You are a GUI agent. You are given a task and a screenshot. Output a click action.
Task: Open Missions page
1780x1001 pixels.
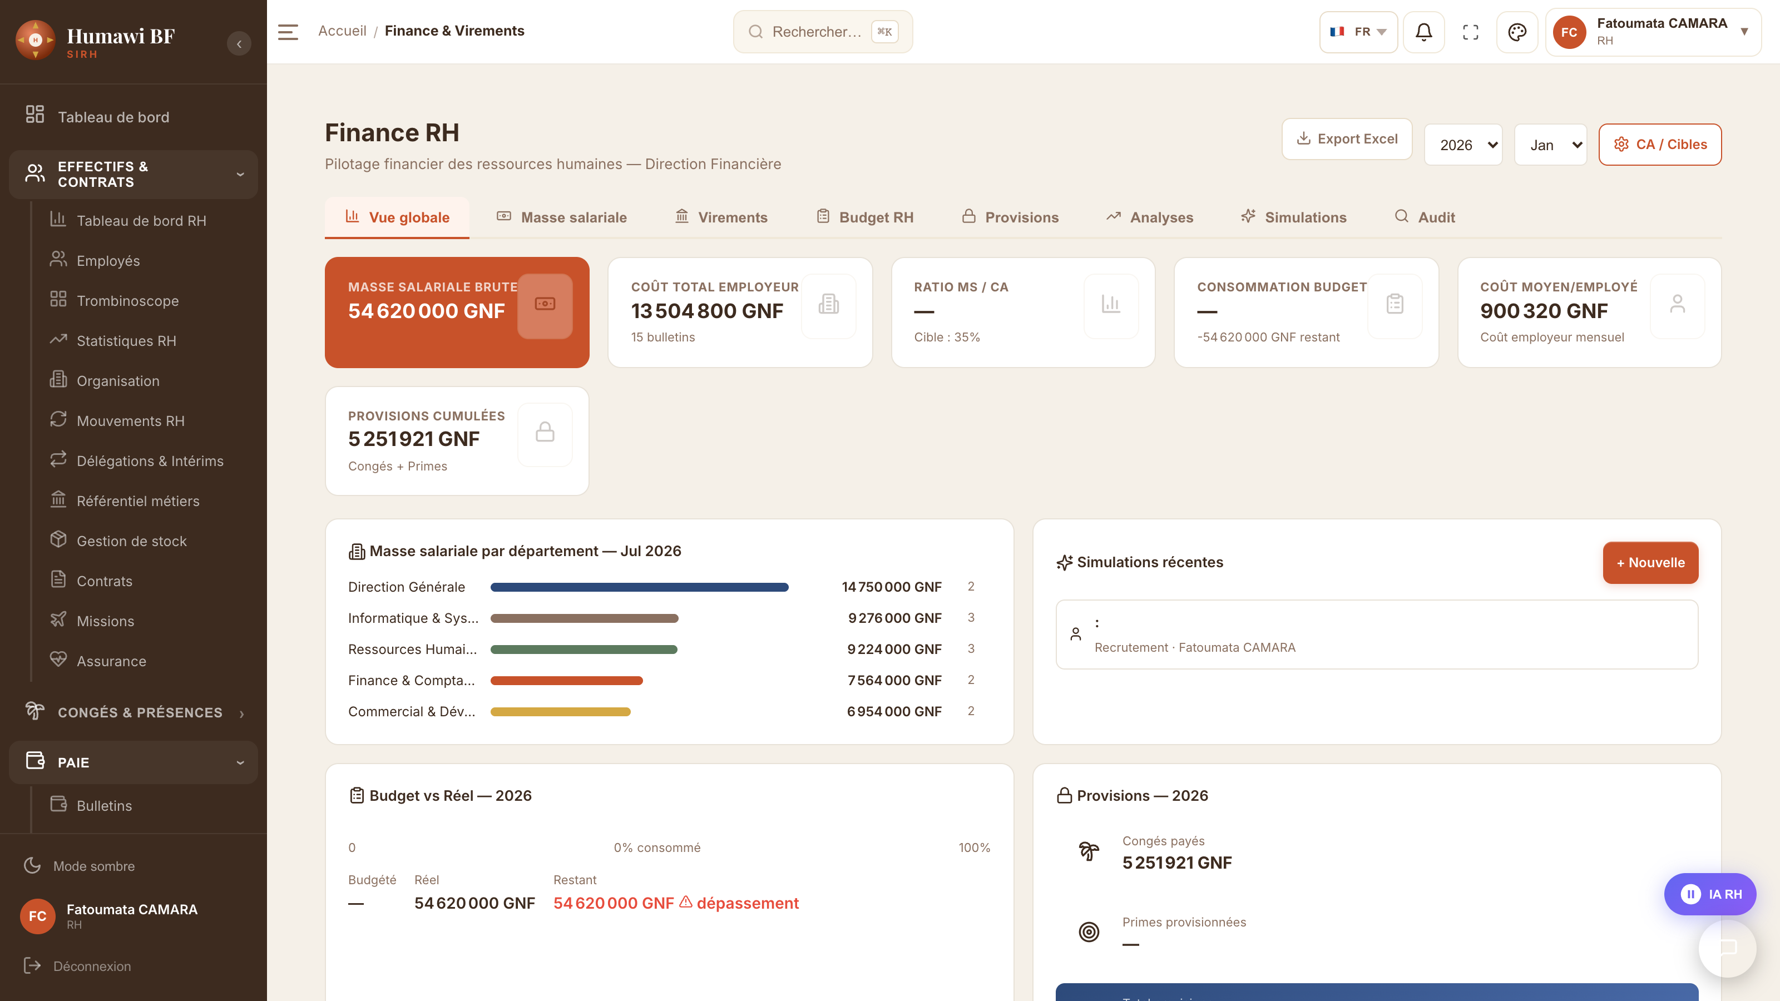click(x=106, y=621)
